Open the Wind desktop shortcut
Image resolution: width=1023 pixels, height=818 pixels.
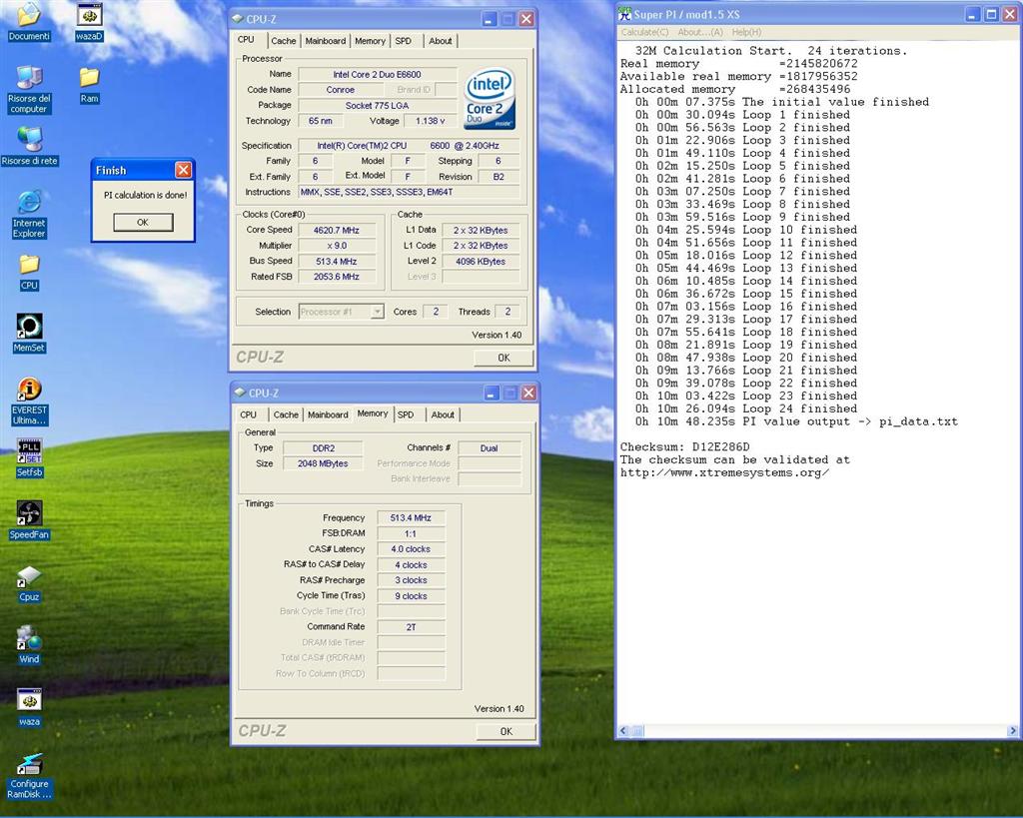coord(29,644)
